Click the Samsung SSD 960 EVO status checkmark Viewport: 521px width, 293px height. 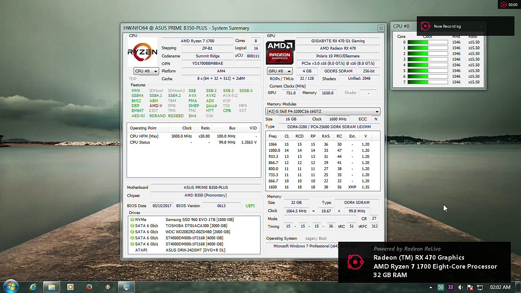[x=132, y=220]
